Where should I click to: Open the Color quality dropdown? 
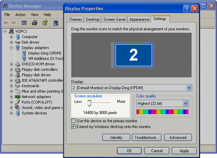pyautogui.click(x=186, y=104)
